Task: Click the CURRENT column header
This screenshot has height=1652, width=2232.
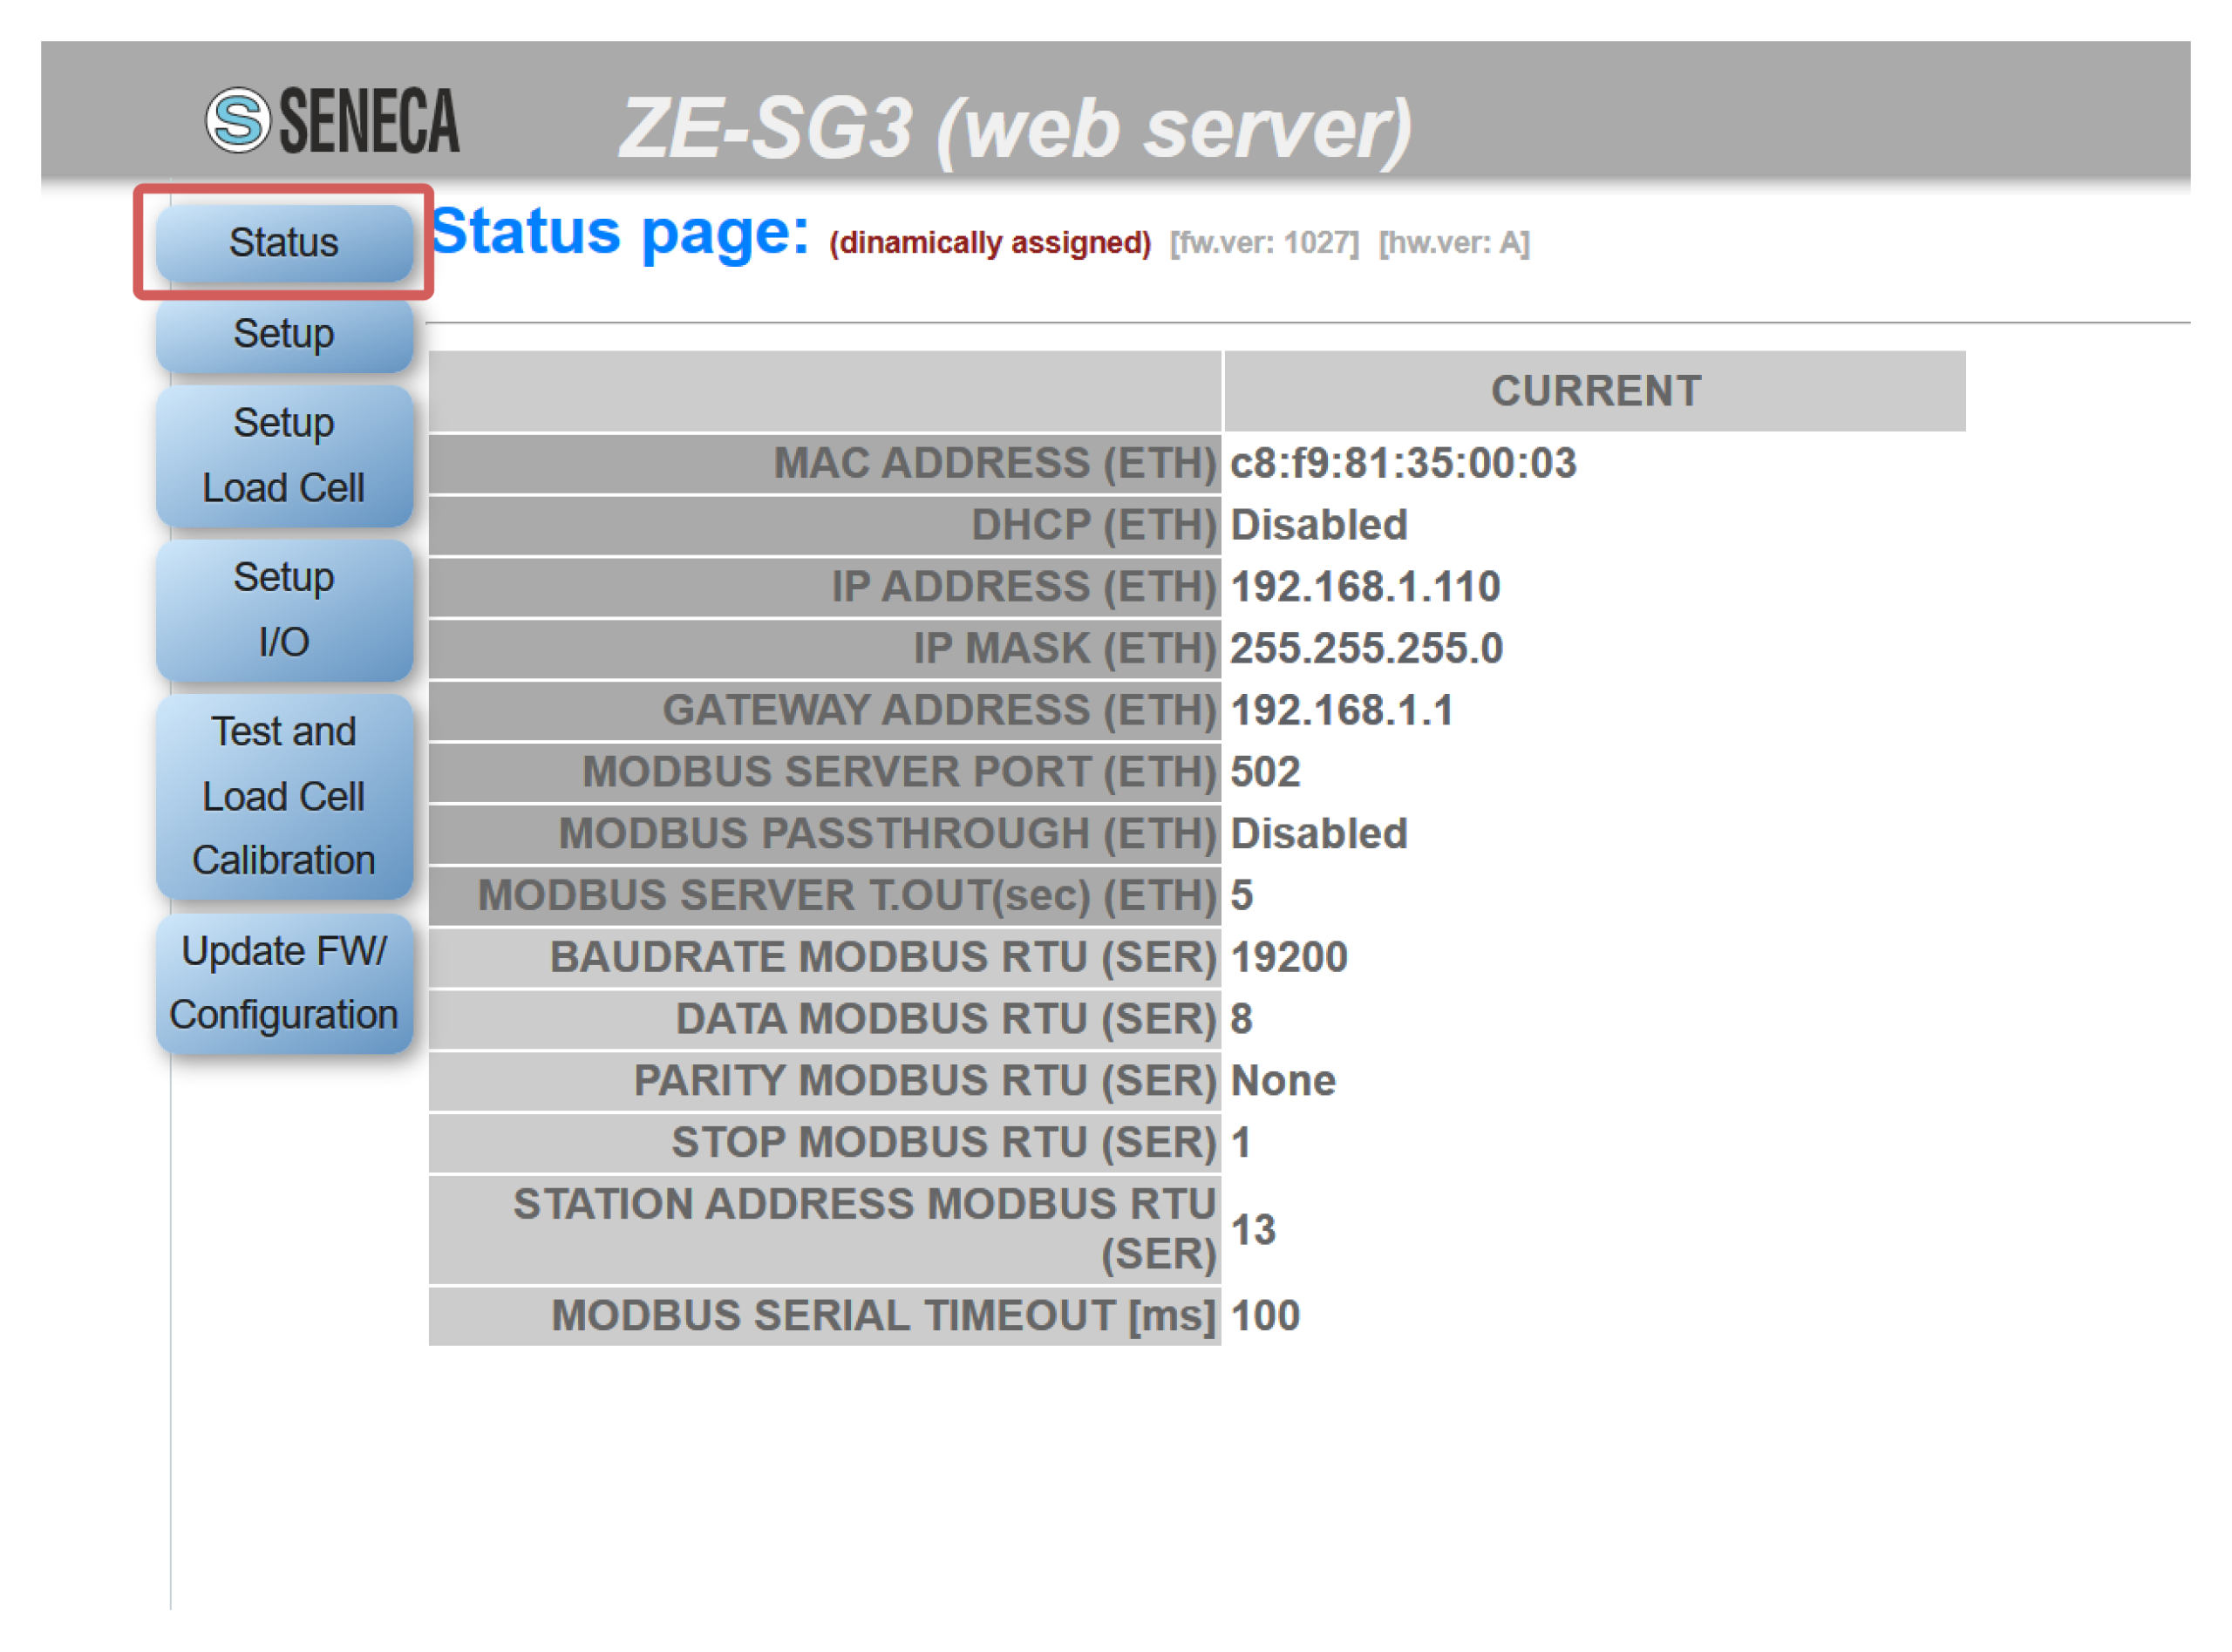Action: (x=1595, y=391)
